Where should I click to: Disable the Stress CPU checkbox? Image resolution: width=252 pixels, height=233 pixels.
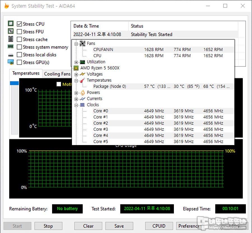point(19,24)
